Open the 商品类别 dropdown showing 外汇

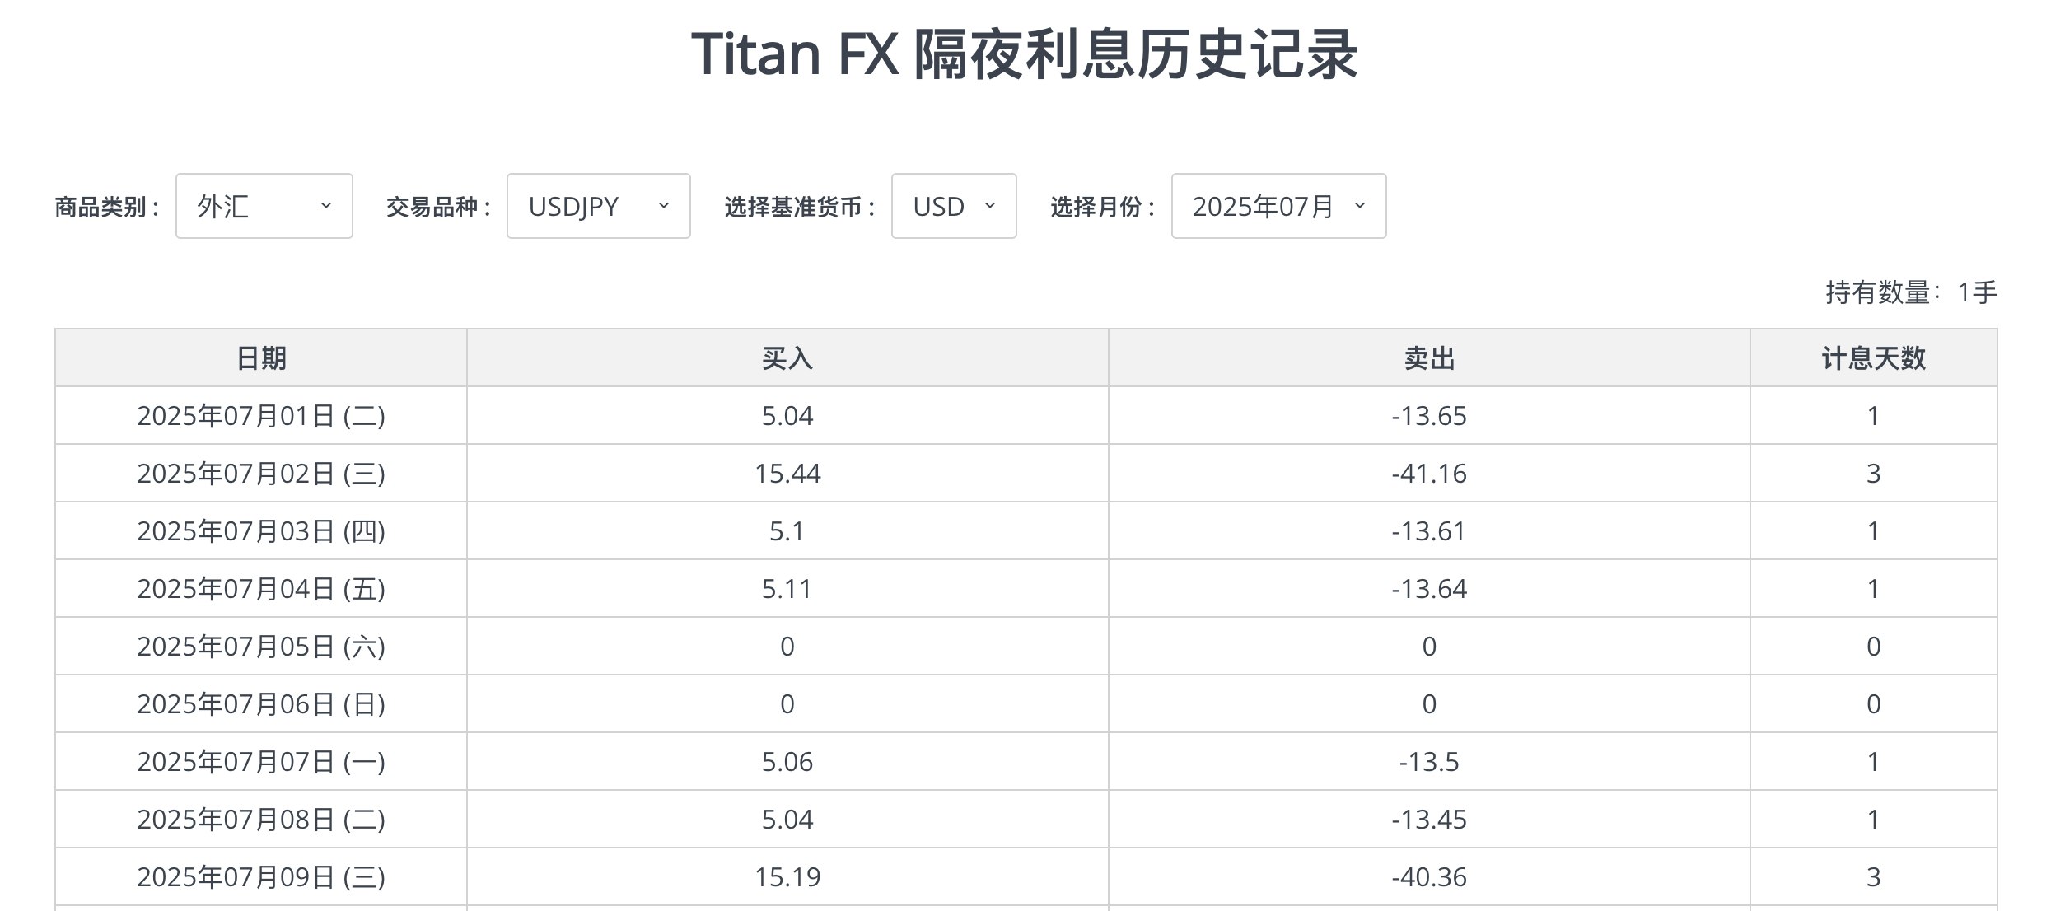(264, 206)
